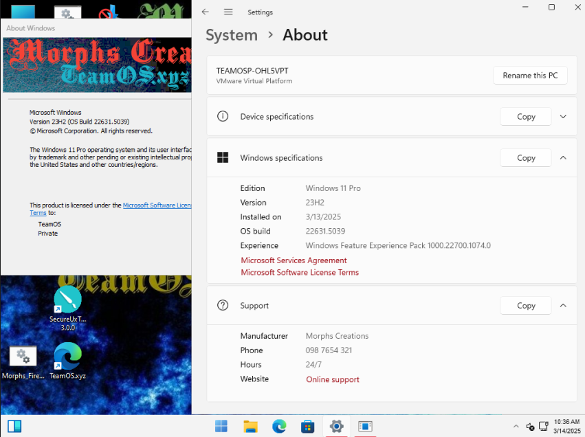This screenshot has height=437, width=585.
Task: Click Rename this PC button
Action: 530,76
